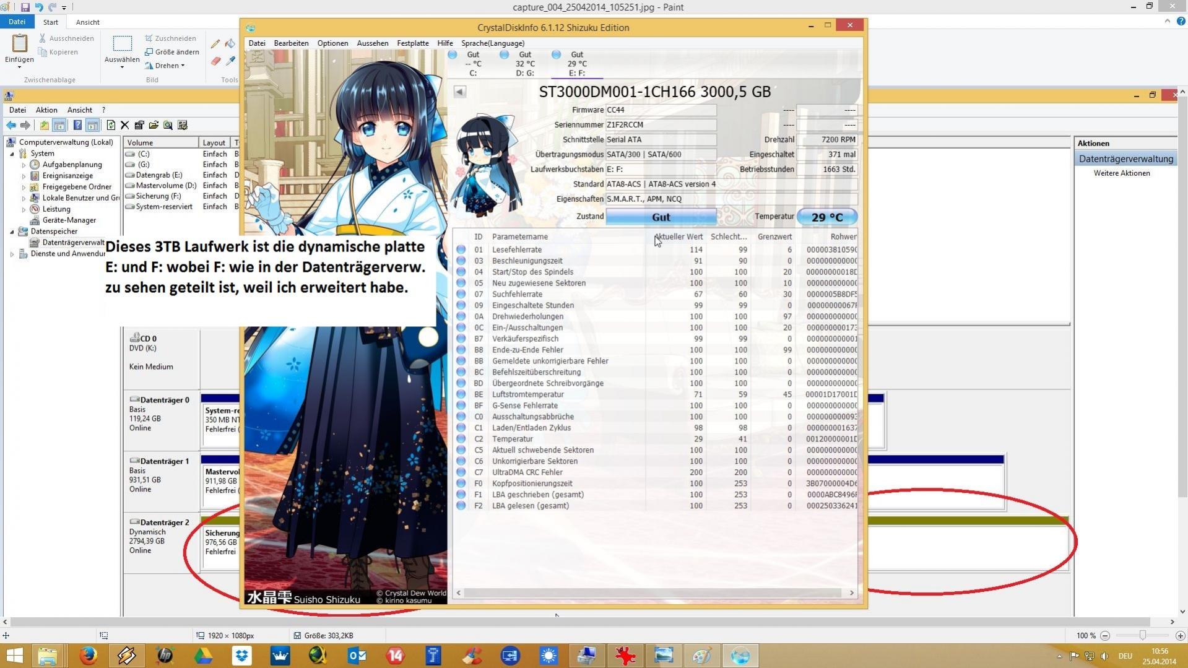Open the Datei tab in Paint
1188x668 pixels.
[17, 22]
